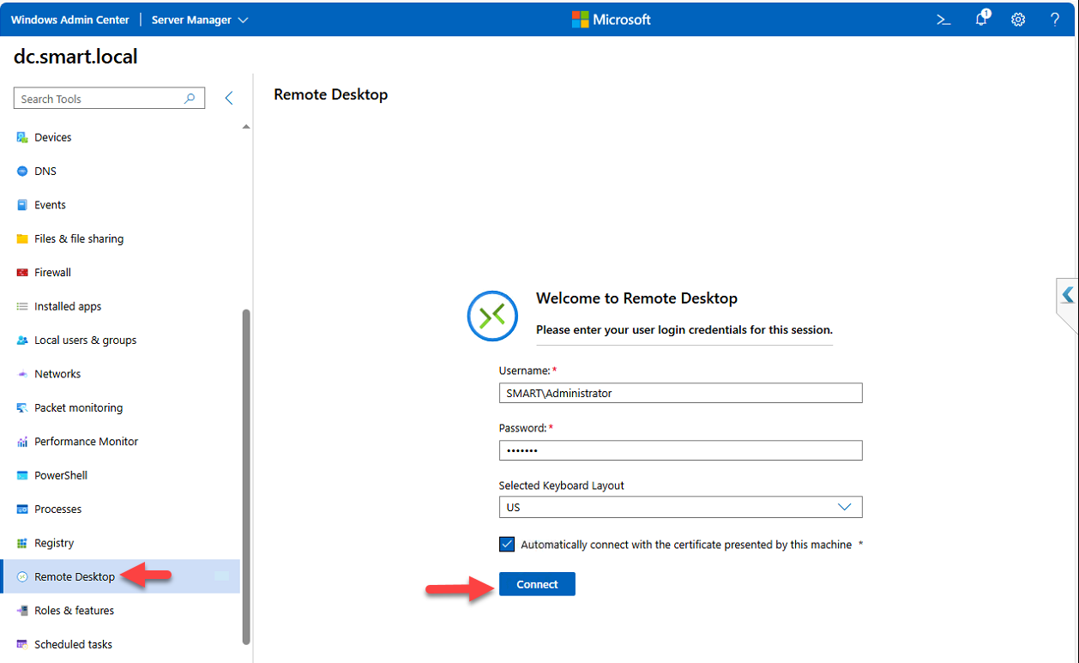
Task: Toggle automatically connect with certificate checkbox
Action: tap(507, 545)
